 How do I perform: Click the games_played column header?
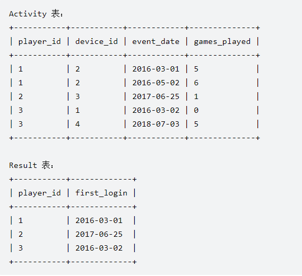222,42
